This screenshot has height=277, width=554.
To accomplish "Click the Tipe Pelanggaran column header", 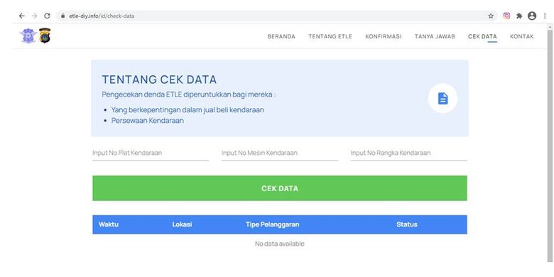I will point(273,224).
